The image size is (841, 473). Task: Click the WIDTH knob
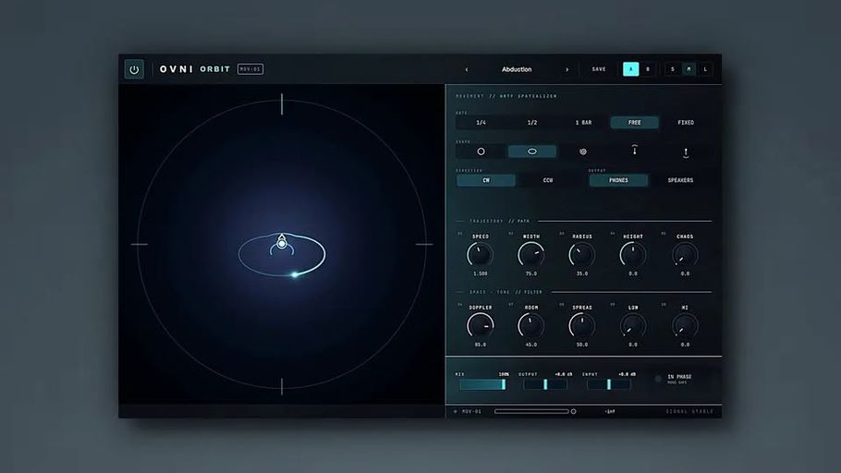tap(531, 255)
